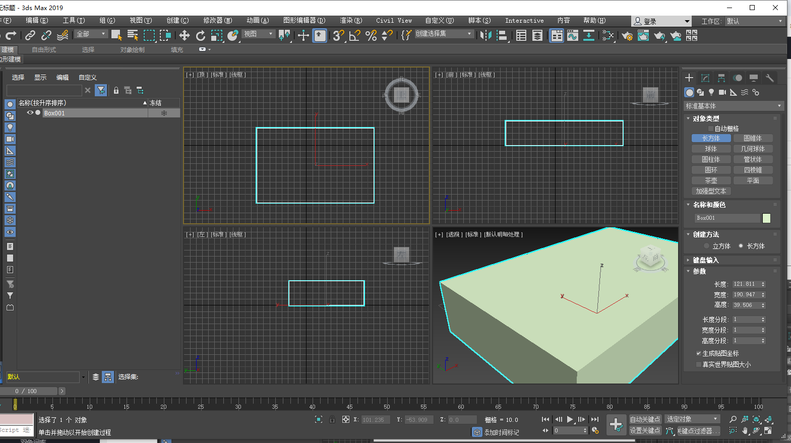Activate the Select and Move tool

click(x=185, y=35)
